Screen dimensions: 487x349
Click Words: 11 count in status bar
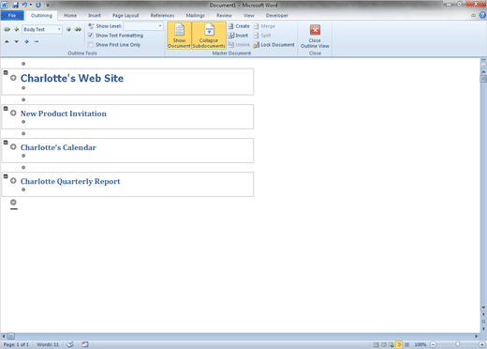coord(48,344)
